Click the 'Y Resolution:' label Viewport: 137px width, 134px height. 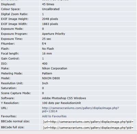coord(10,103)
